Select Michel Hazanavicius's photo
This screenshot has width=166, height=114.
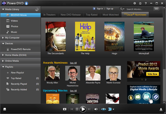click(72, 73)
